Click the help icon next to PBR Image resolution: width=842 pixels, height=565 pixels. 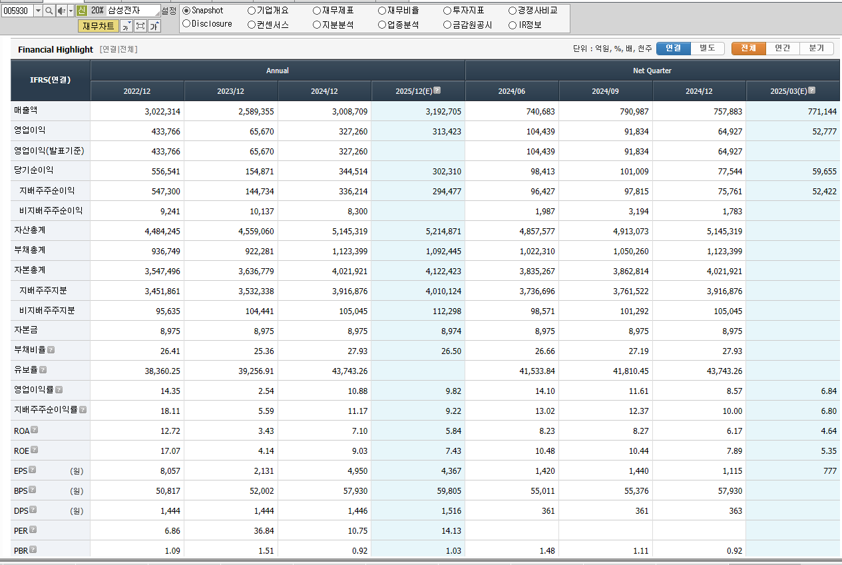(x=33, y=550)
